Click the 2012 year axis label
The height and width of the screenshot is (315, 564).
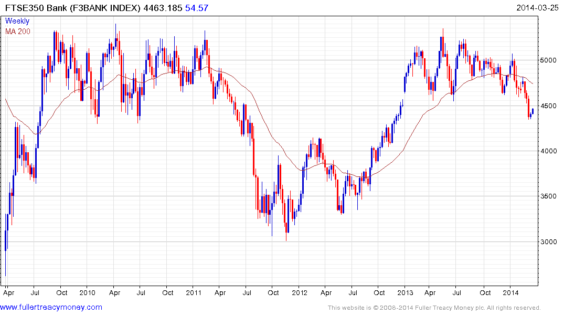tap(299, 292)
